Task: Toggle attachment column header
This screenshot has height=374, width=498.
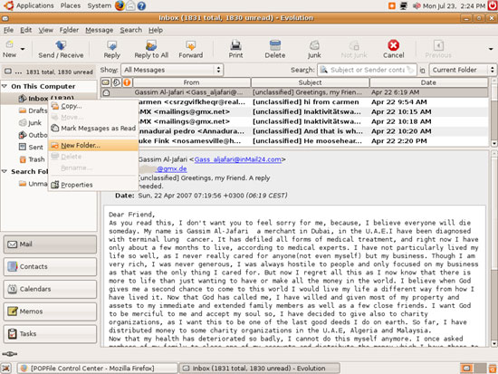Action: tap(117, 82)
